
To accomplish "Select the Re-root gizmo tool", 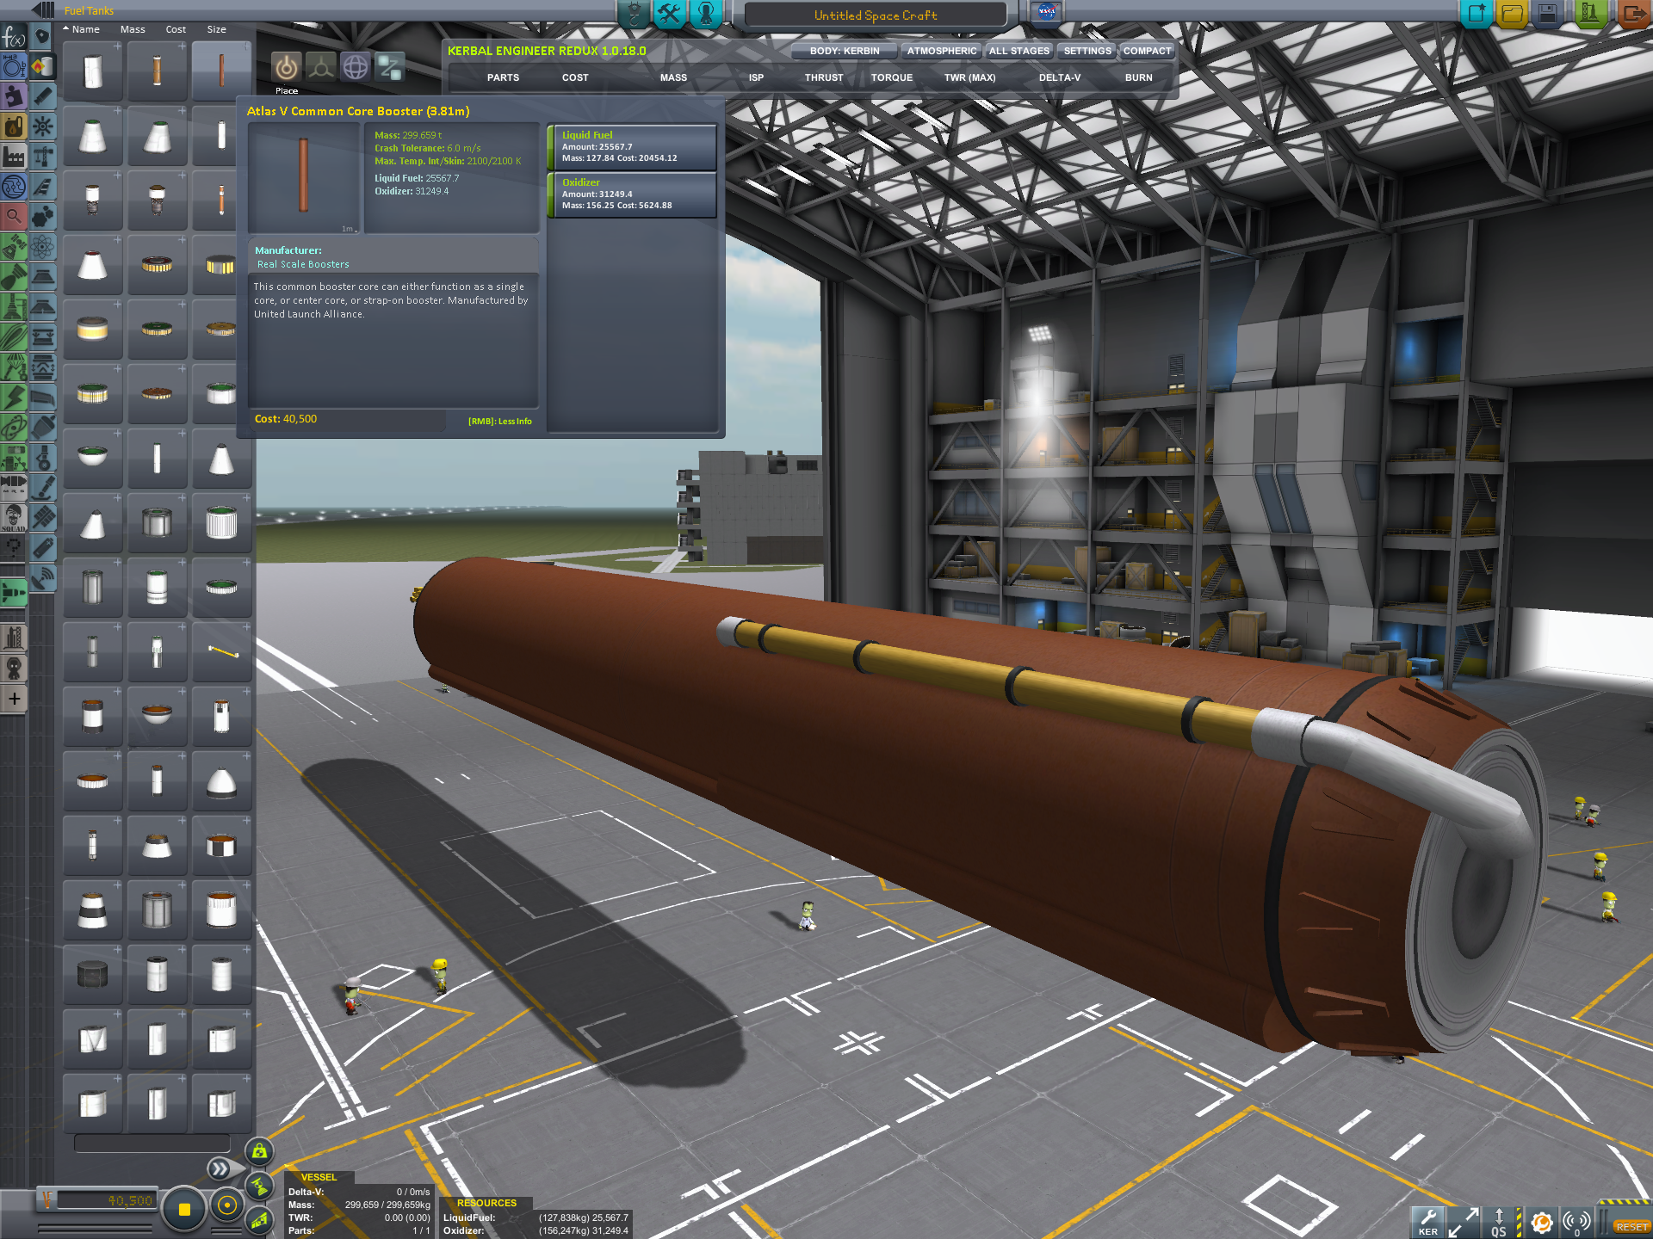I will point(390,67).
